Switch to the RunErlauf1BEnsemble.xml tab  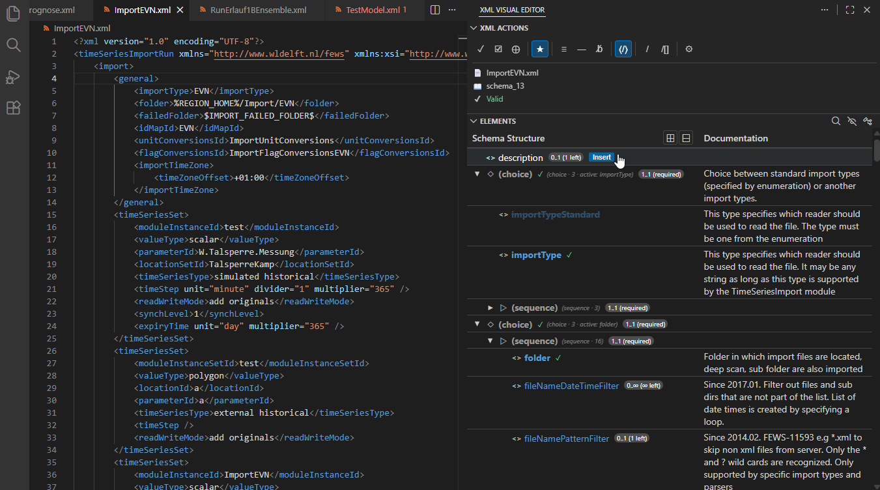[x=259, y=10]
